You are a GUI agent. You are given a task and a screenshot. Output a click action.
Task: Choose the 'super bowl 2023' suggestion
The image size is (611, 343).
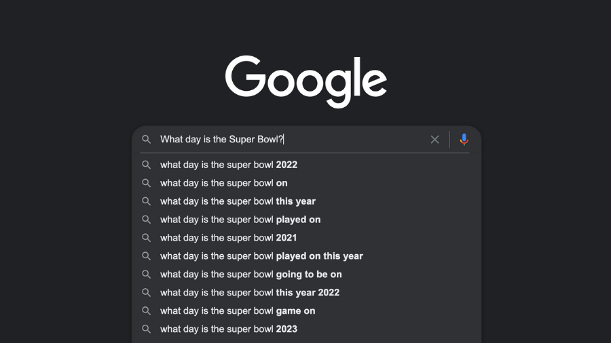click(229, 329)
